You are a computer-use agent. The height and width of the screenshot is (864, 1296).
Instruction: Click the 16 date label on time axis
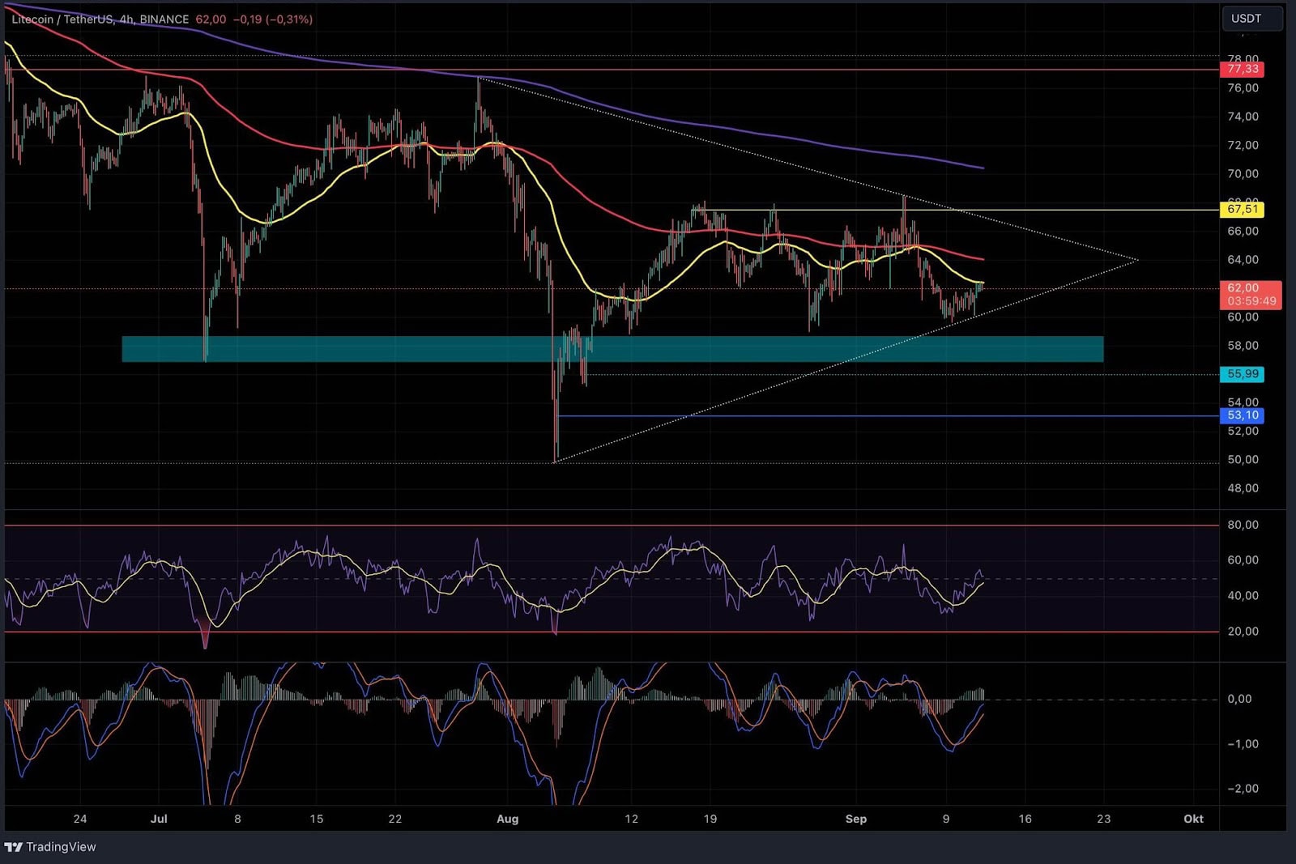(x=1025, y=819)
